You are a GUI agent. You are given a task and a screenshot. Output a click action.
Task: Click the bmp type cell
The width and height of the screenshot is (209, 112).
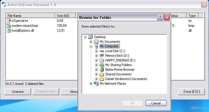click(x=191, y=26)
